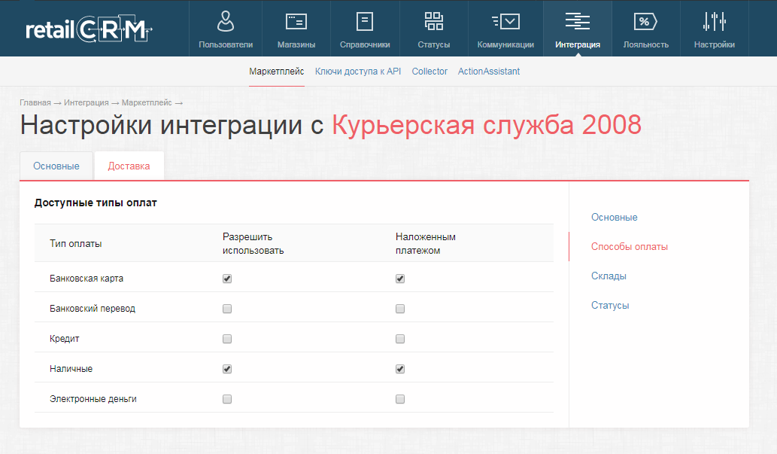Click the Интеграция breadcrumb link

87,102
